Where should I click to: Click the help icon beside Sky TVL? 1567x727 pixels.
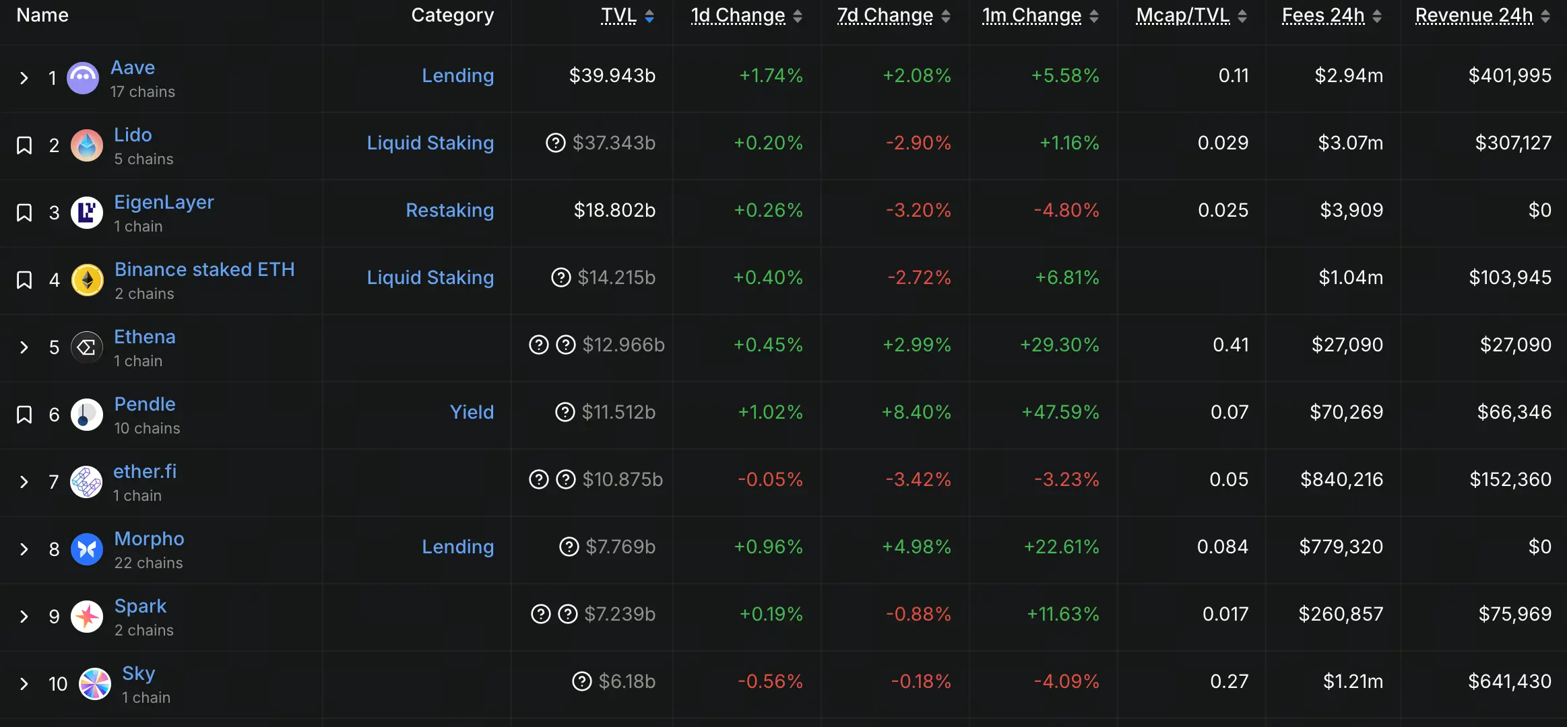point(582,681)
